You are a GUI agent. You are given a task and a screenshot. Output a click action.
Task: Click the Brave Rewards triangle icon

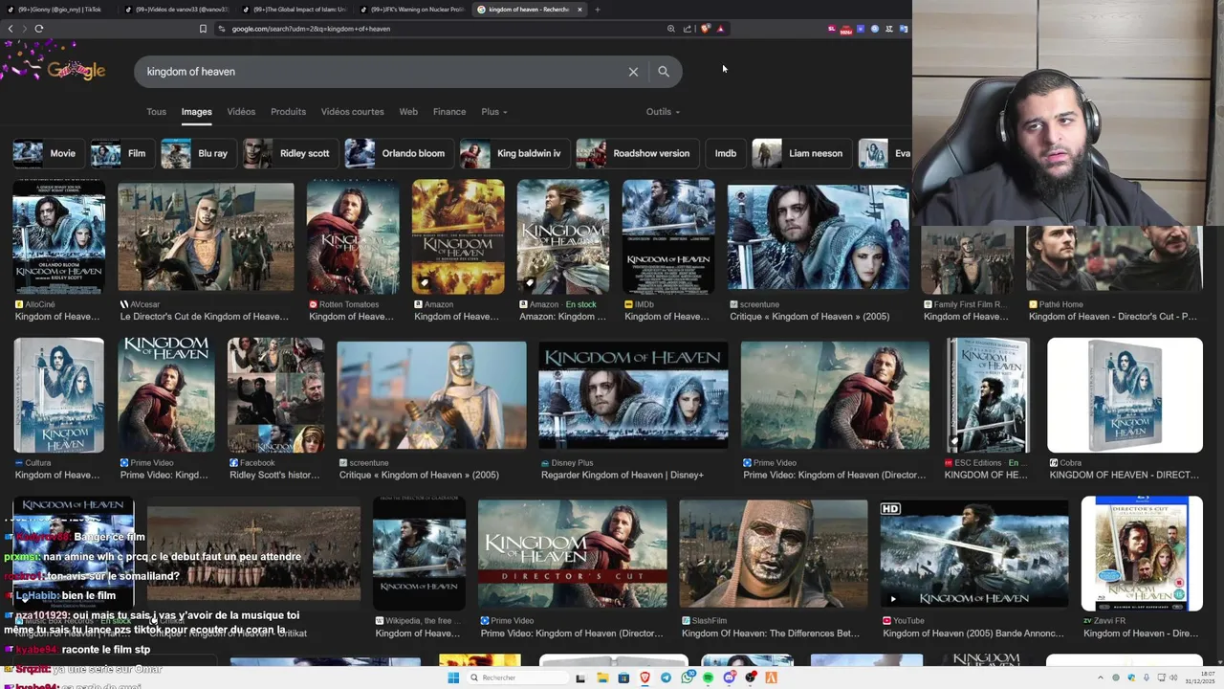(720, 29)
